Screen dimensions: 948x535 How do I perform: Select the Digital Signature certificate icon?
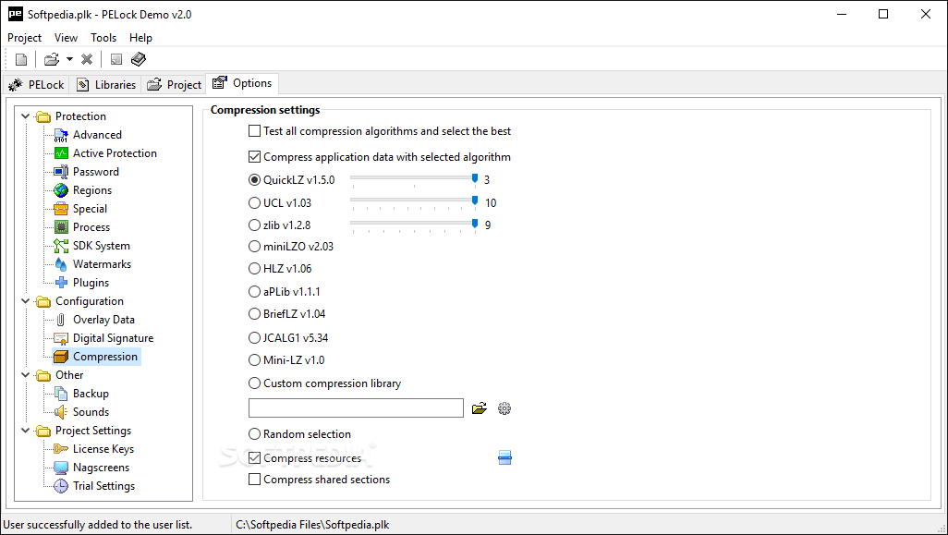[x=61, y=338]
